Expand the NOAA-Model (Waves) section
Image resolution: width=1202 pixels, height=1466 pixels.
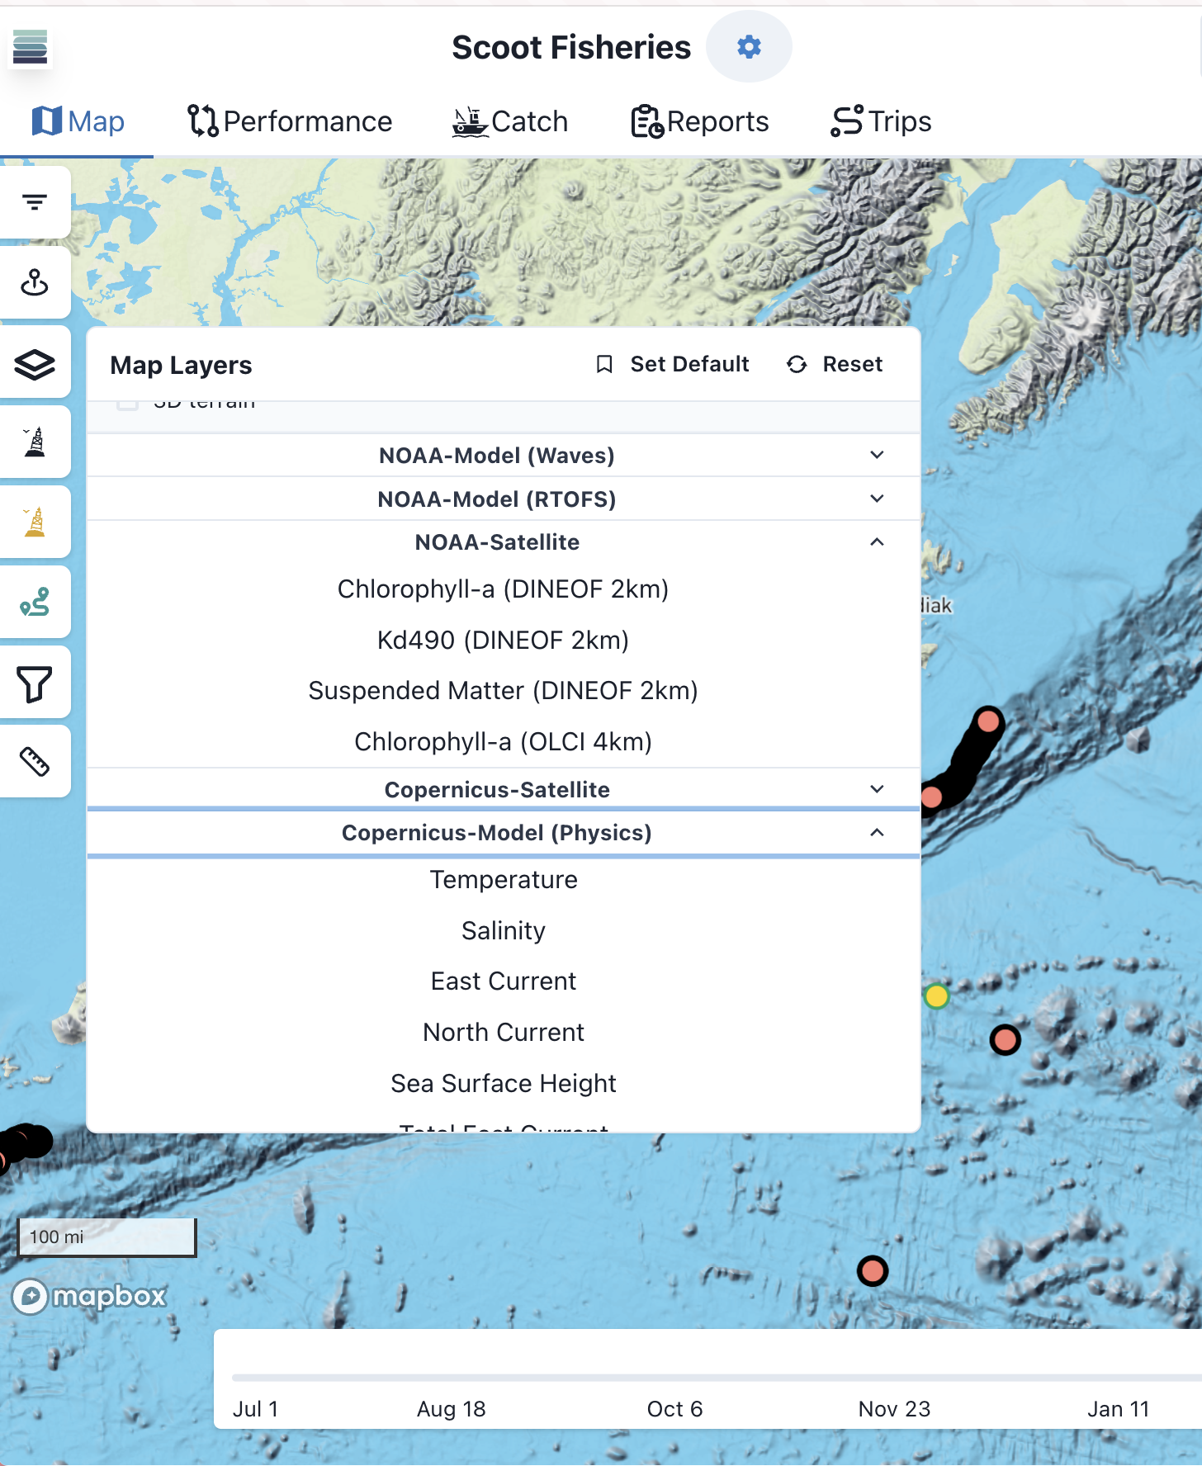click(x=504, y=456)
